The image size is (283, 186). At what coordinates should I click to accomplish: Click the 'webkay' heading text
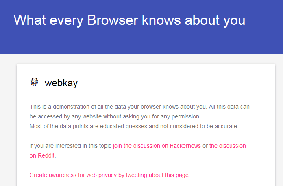[61, 83]
